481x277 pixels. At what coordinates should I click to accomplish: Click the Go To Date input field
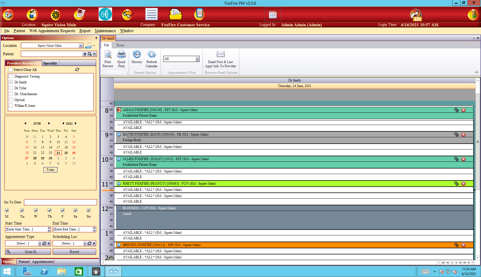(x=60, y=202)
